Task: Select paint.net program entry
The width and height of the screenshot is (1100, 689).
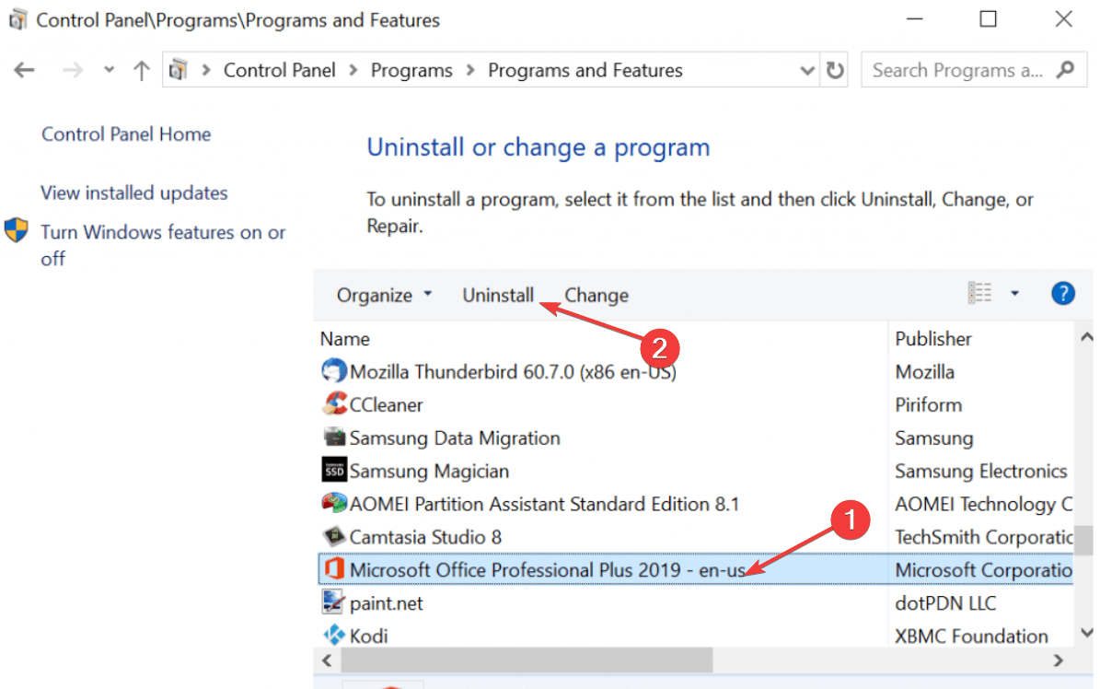Action: [387, 603]
